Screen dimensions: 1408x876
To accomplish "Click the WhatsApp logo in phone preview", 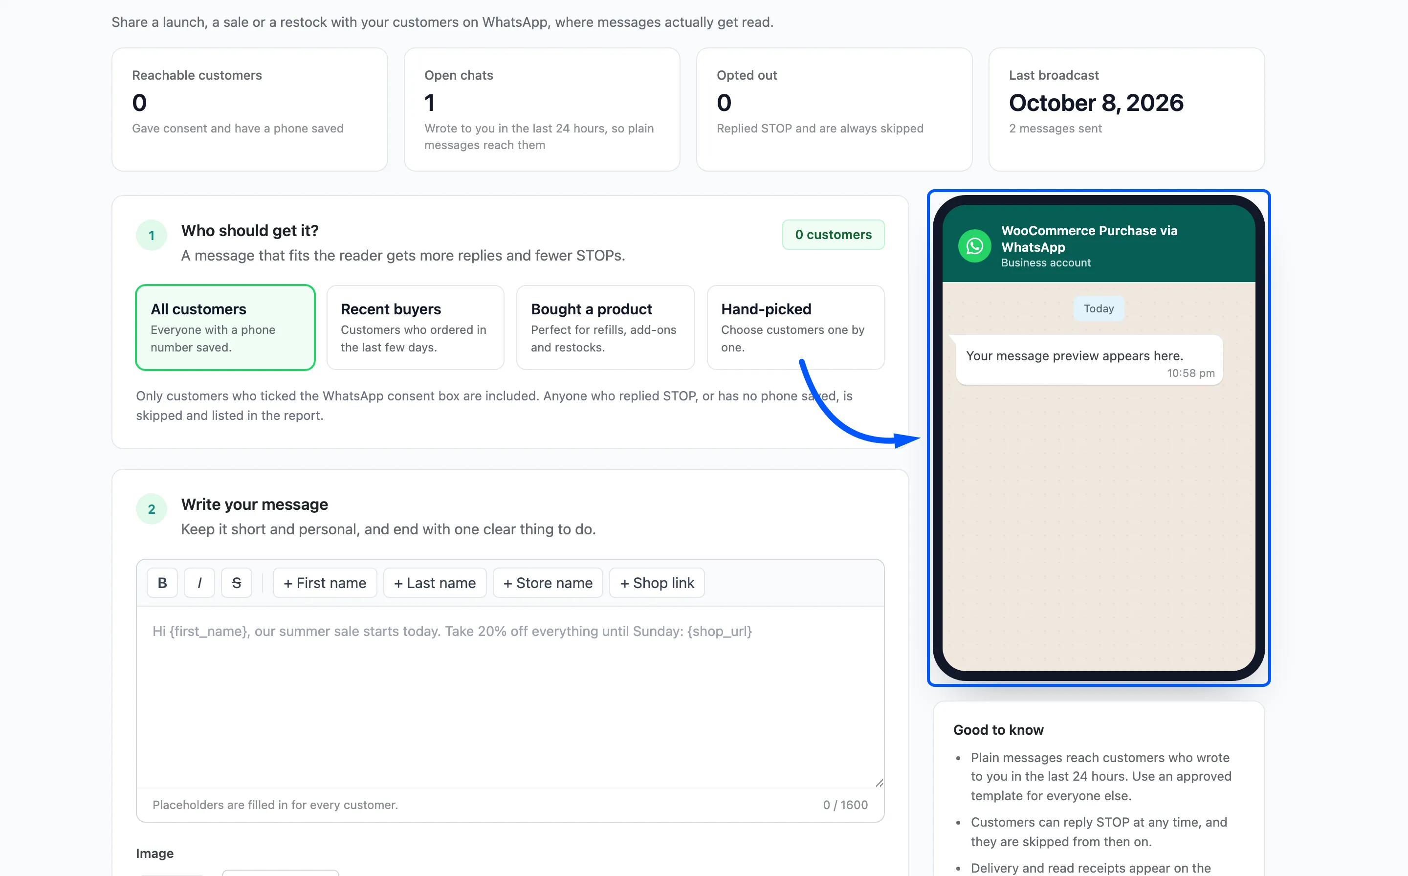I will tap(974, 246).
